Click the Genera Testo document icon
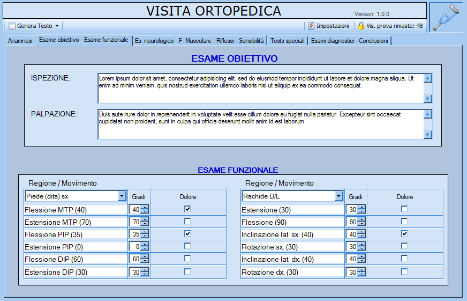Image resolution: width=467 pixels, height=301 pixels. click(x=12, y=26)
